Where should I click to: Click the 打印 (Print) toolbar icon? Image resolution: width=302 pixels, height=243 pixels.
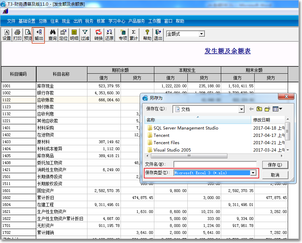[17, 35]
